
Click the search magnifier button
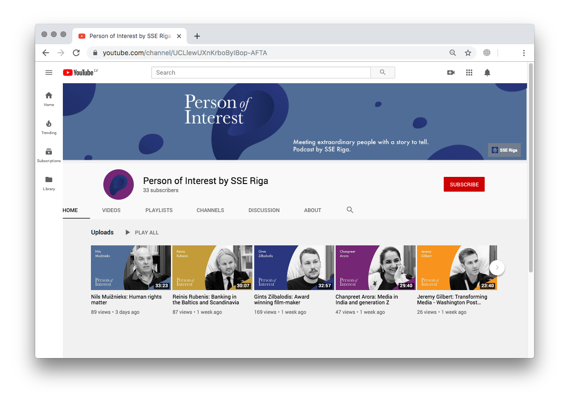(x=382, y=72)
